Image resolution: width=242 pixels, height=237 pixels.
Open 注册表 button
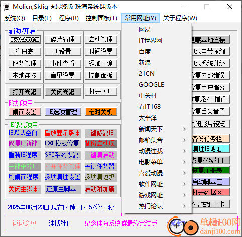click(25, 51)
